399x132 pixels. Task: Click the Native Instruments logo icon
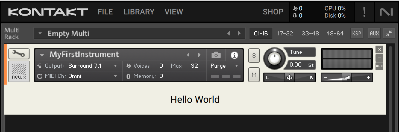pos(386,12)
